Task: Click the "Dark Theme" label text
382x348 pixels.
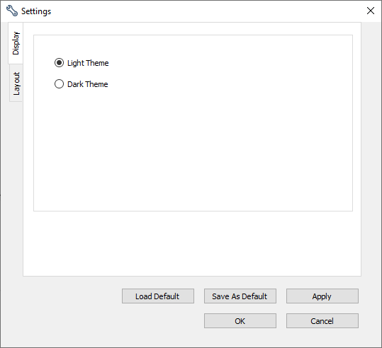Action: [x=87, y=84]
